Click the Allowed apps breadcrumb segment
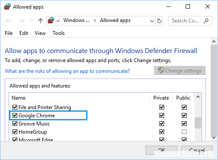The image size is (218, 160). [115, 20]
